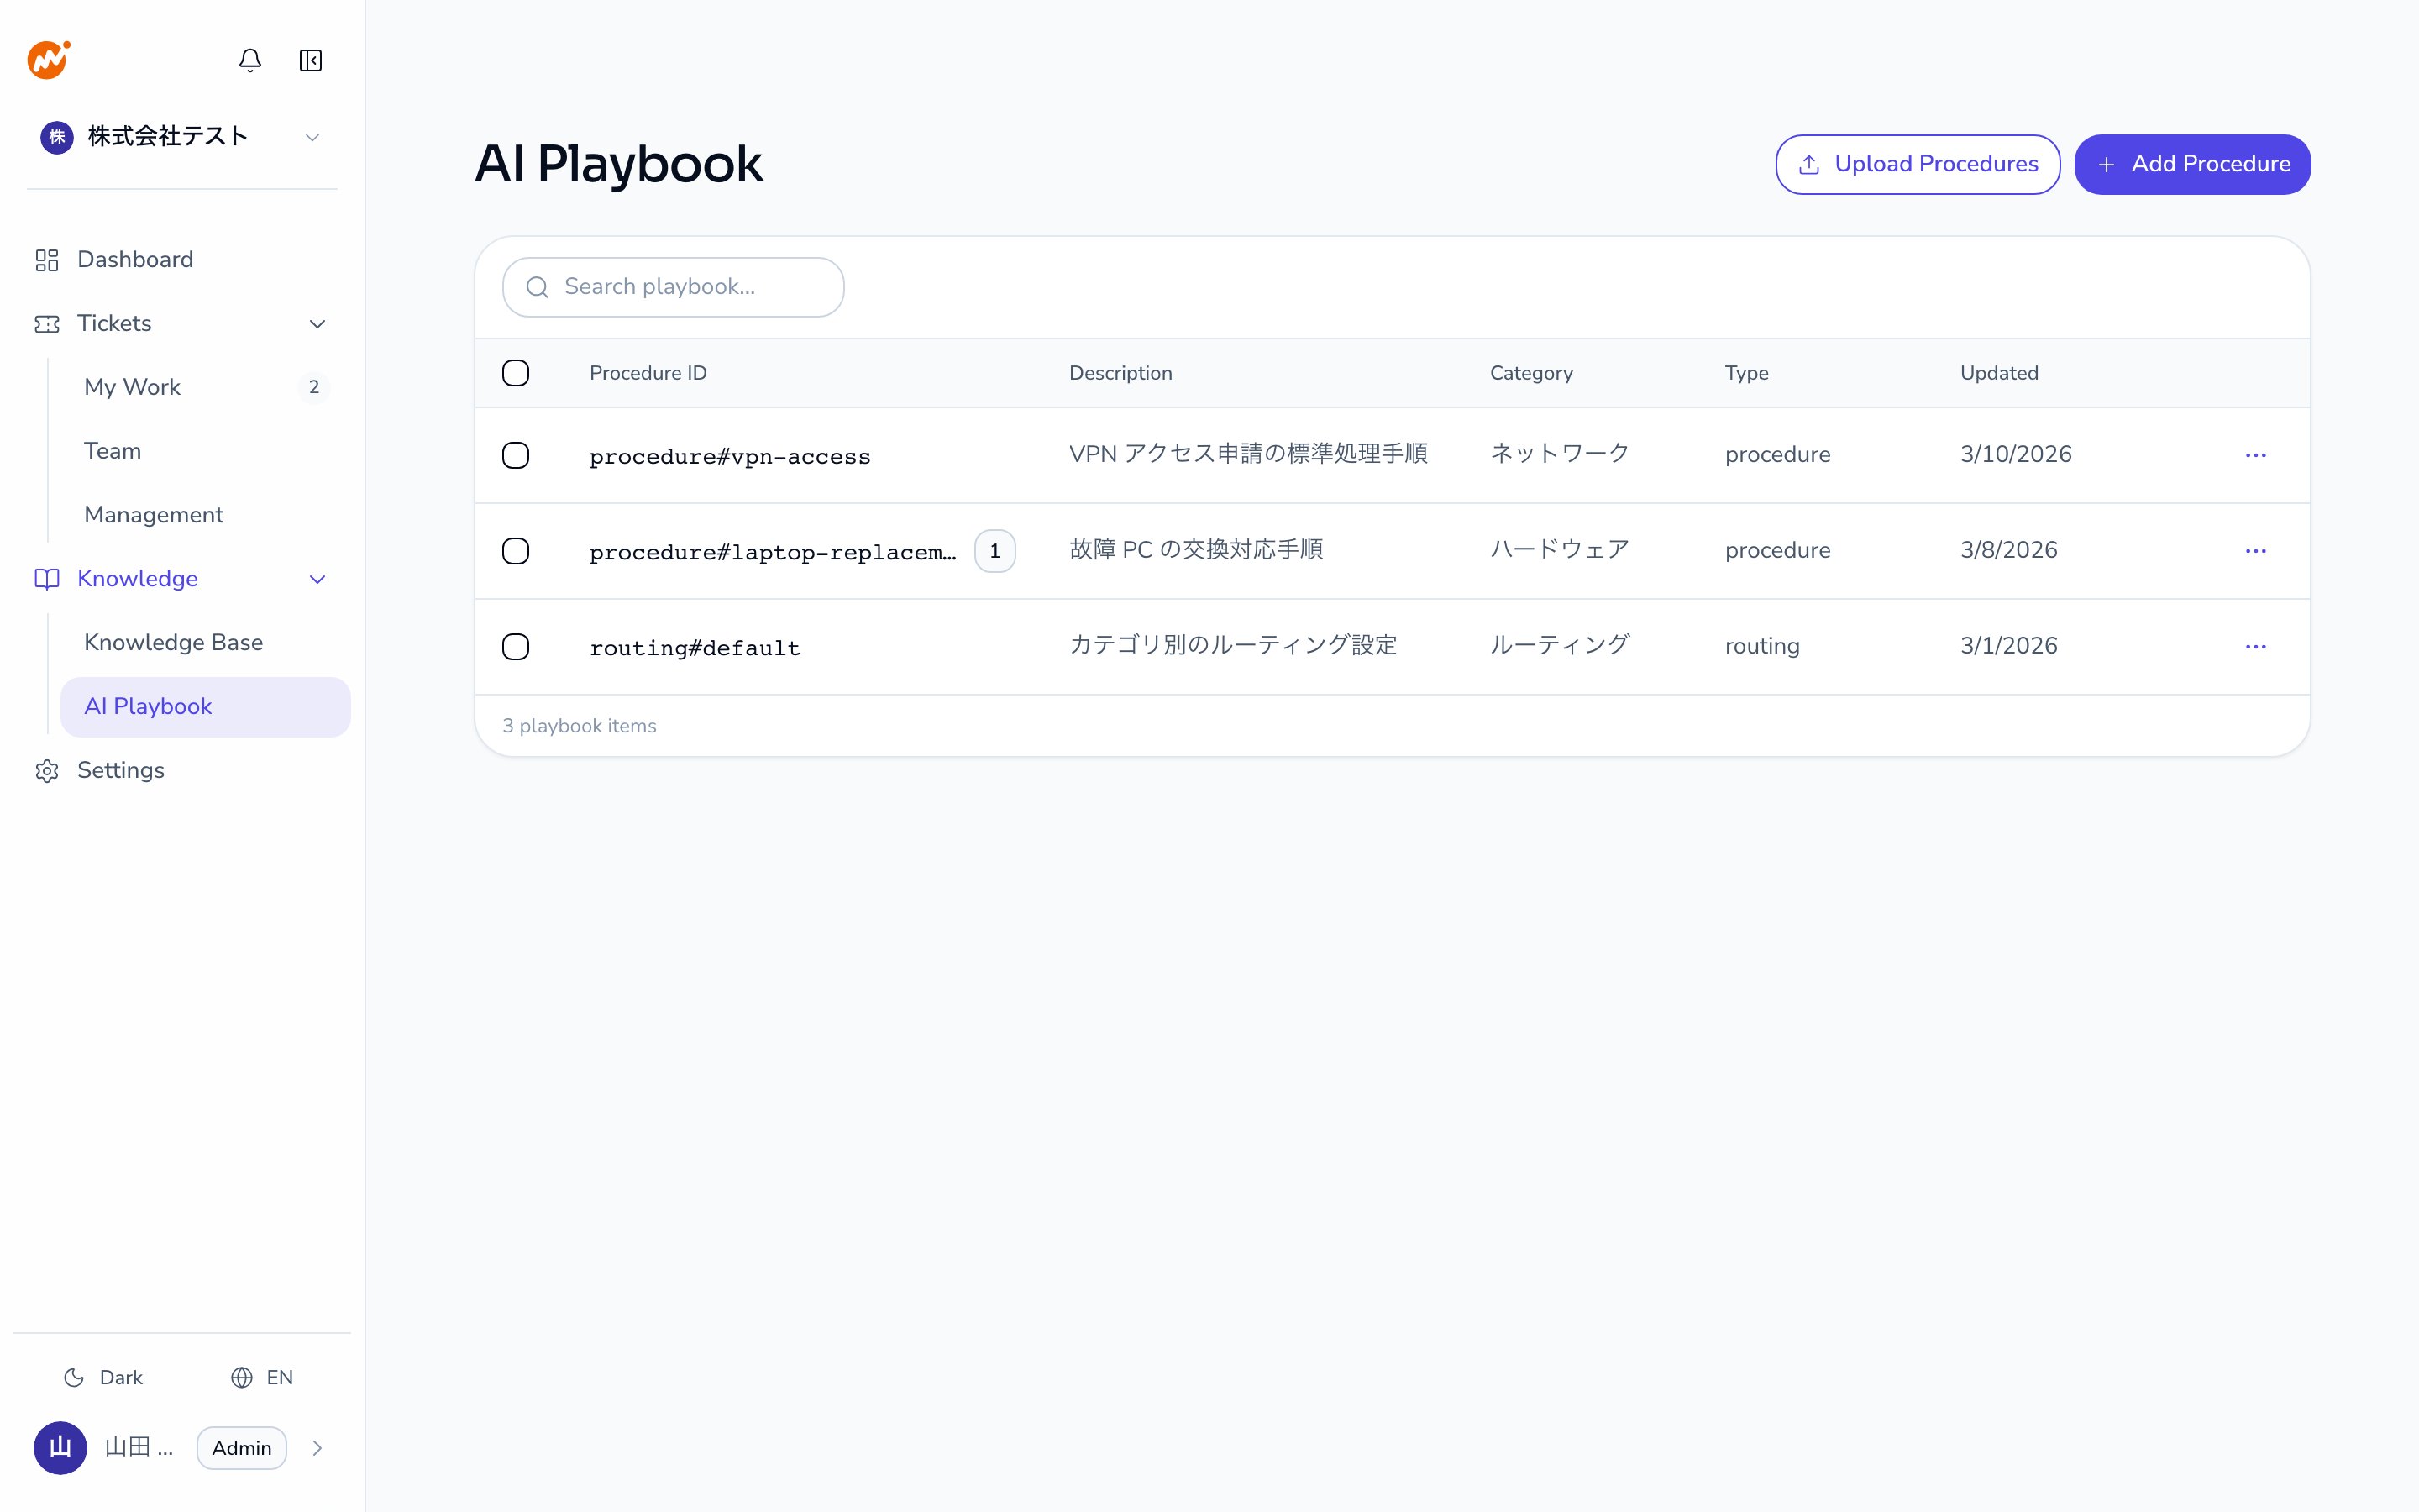Click the Dashboard grid icon
Viewport: 2419px width, 1512px height.
(47, 260)
